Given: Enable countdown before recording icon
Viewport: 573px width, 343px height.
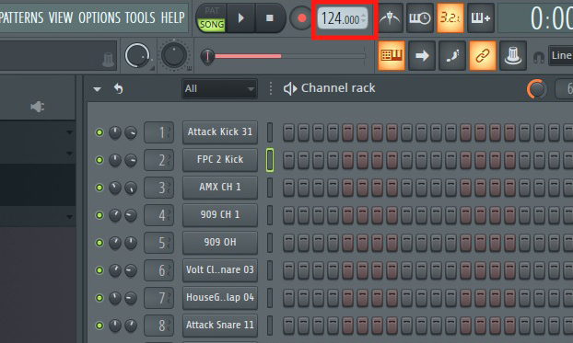Looking at the screenshot, I should click(x=450, y=17).
